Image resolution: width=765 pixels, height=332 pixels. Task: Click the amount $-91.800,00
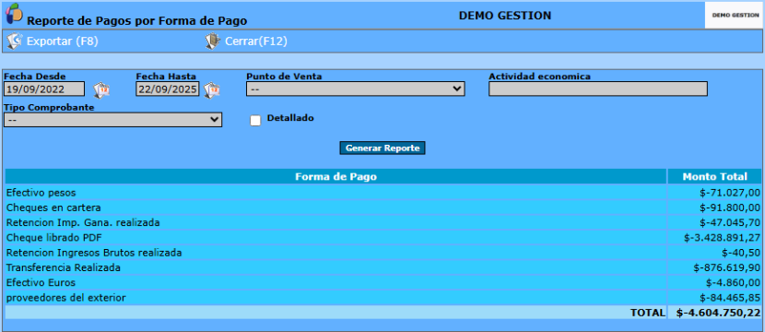click(729, 208)
